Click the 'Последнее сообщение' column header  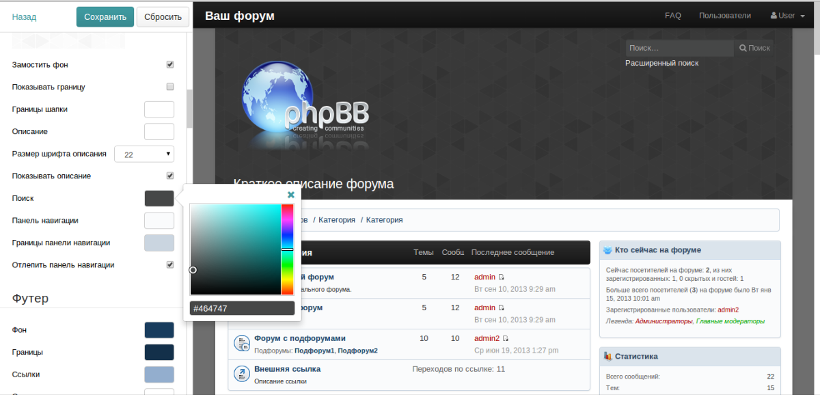pyautogui.click(x=512, y=252)
